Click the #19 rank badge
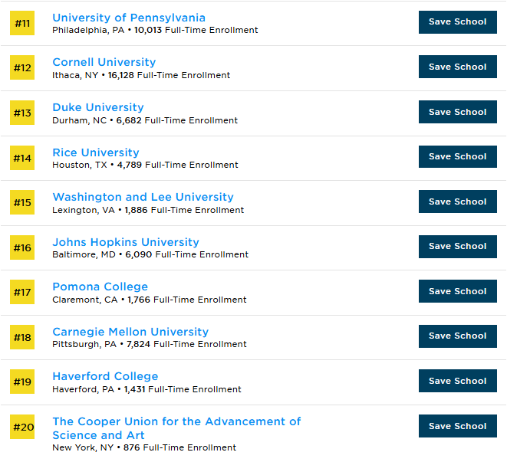 click(22, 382)
